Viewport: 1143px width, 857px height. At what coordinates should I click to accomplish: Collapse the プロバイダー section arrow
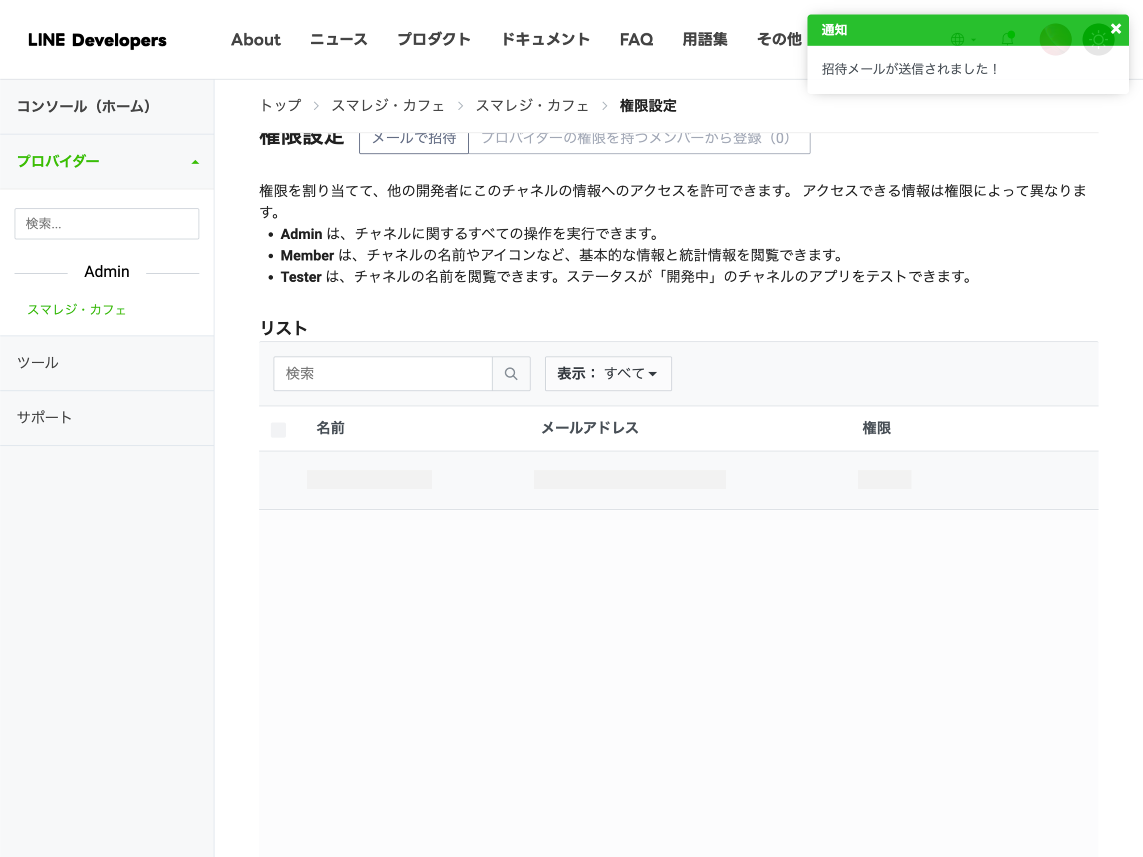195,162
